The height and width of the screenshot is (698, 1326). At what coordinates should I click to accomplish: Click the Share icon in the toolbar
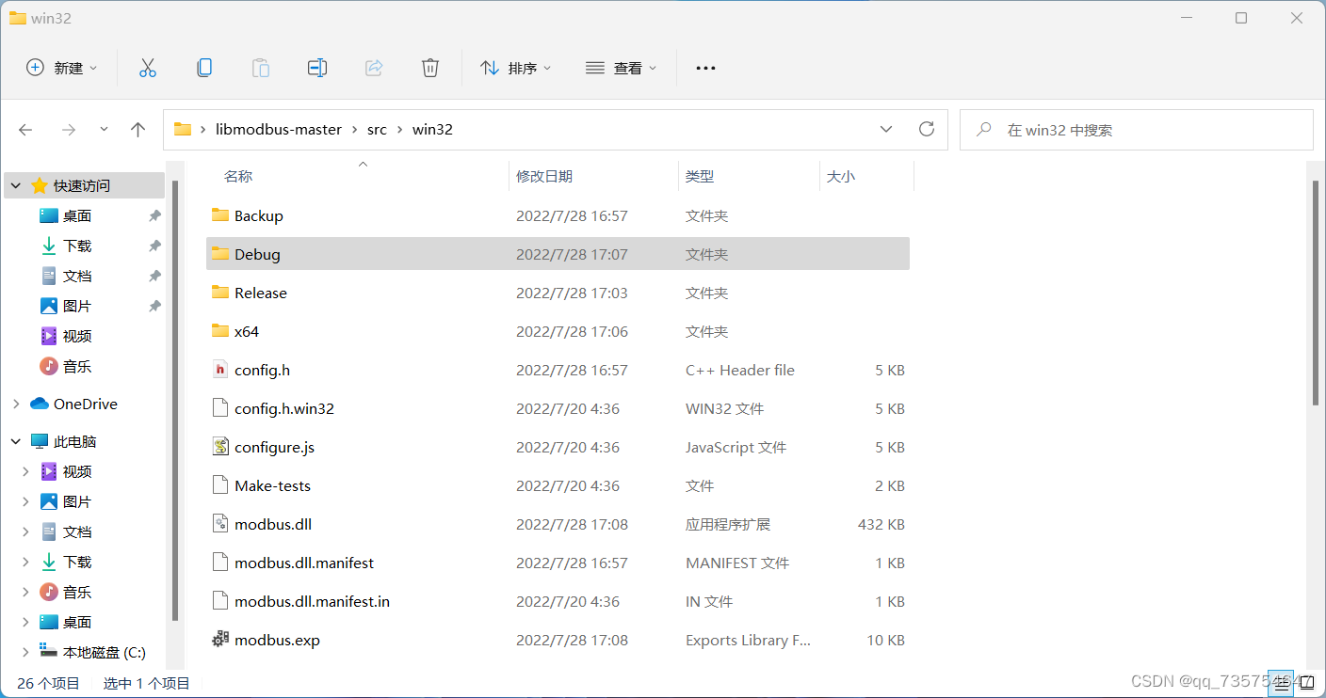[x=373, y=67]
